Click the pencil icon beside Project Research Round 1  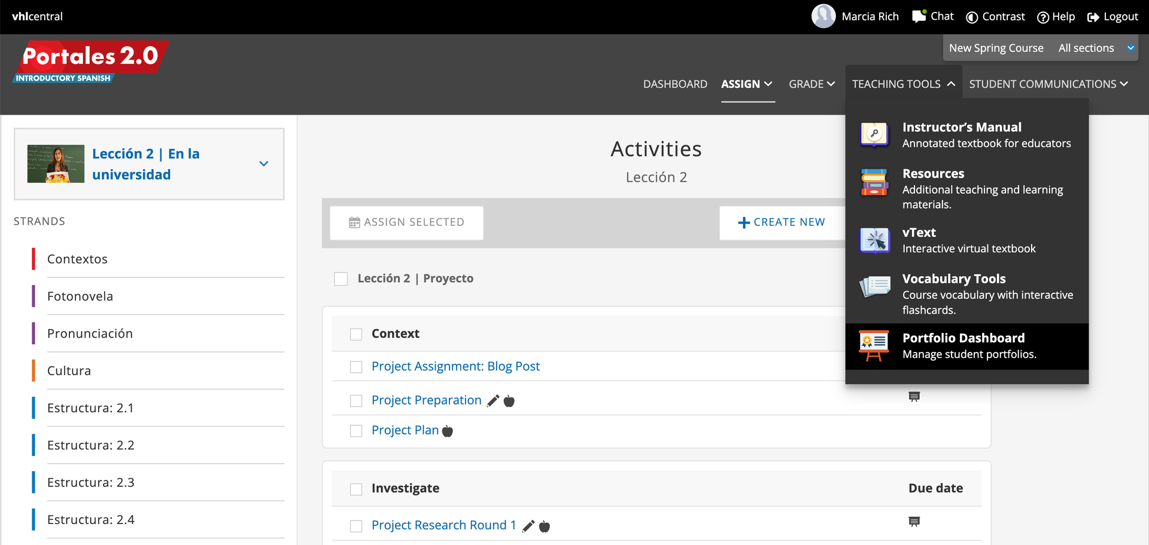528,526
